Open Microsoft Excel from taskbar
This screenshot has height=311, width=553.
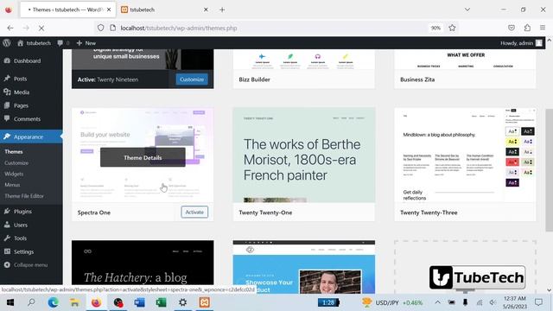(162, 302)
